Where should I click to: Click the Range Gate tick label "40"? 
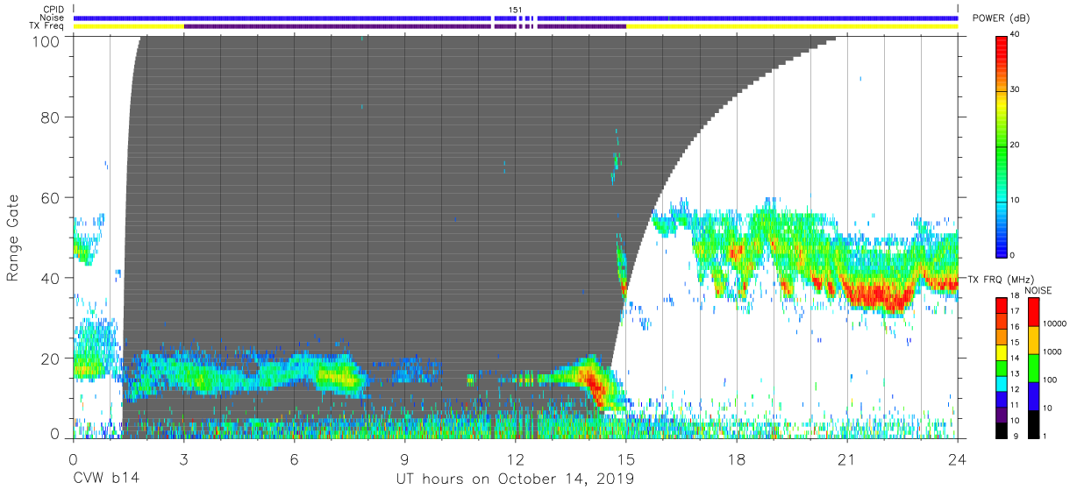[x=52, y=278]
